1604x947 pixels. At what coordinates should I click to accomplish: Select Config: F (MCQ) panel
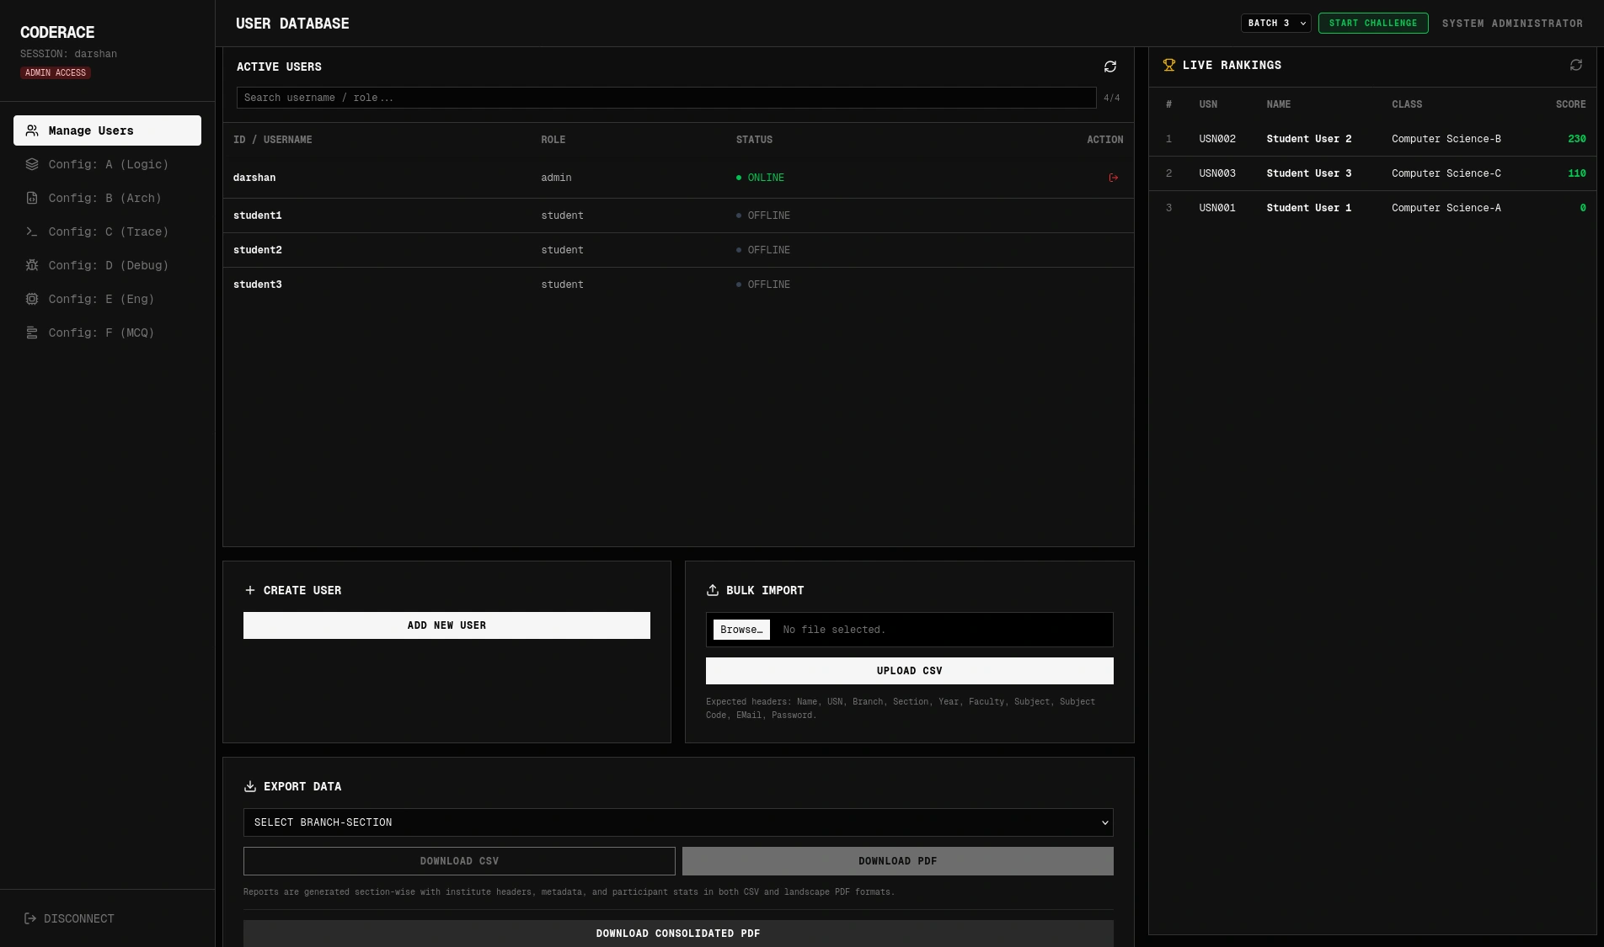(99, 333)
